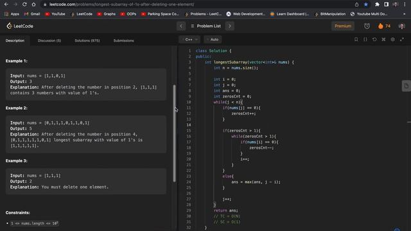Toggle the bookmark star
Screen dimensions: 411x231
point(366,4)
